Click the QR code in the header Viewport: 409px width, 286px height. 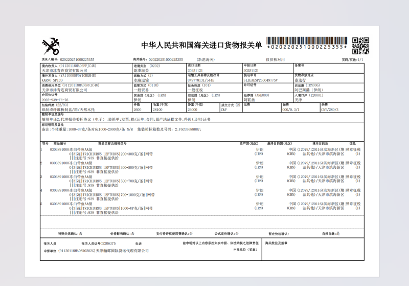coord(360,46)
